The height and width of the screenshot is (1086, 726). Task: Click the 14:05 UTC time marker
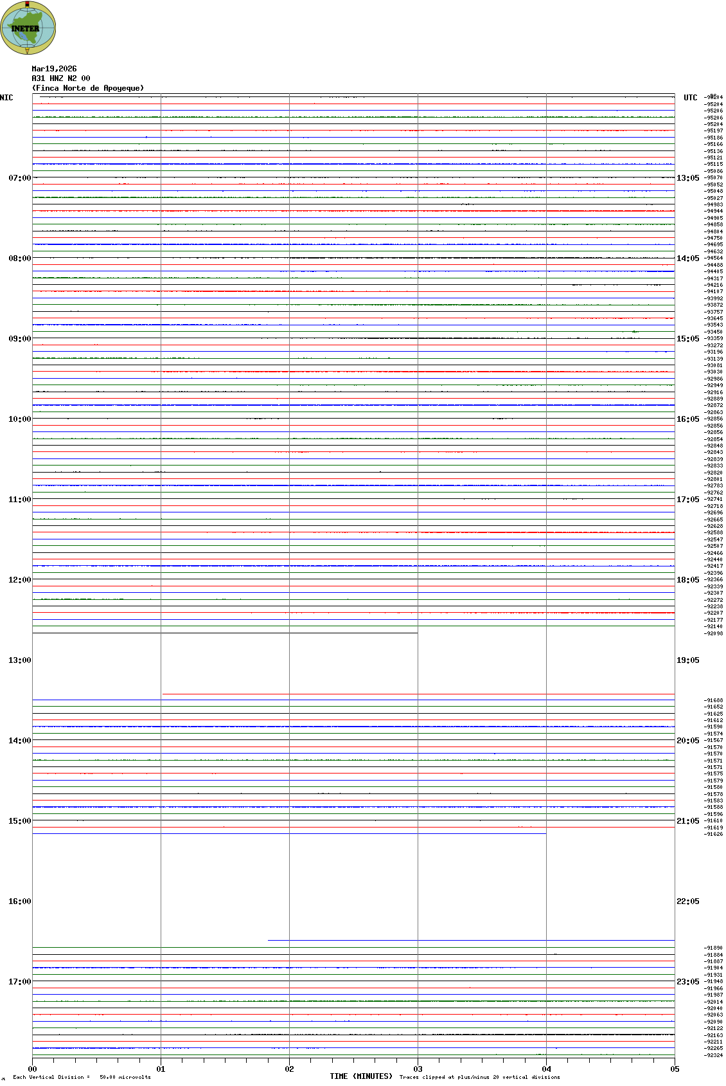coord(687,258)
